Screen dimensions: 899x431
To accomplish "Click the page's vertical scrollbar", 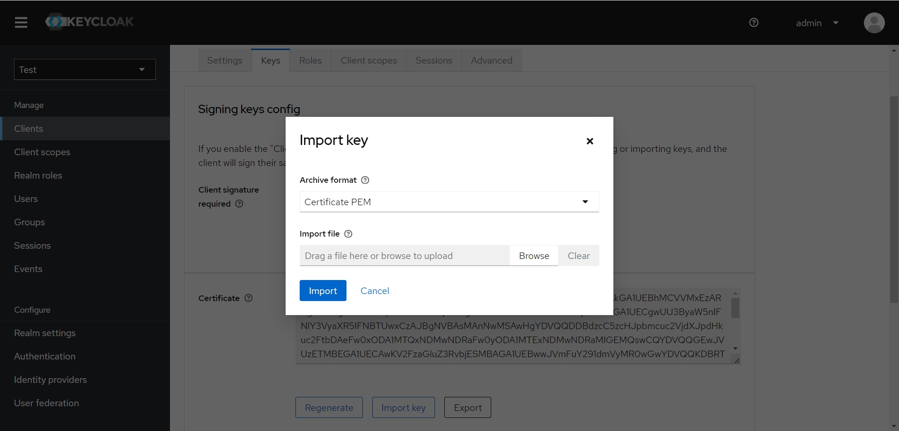I will tap(894, 199).
